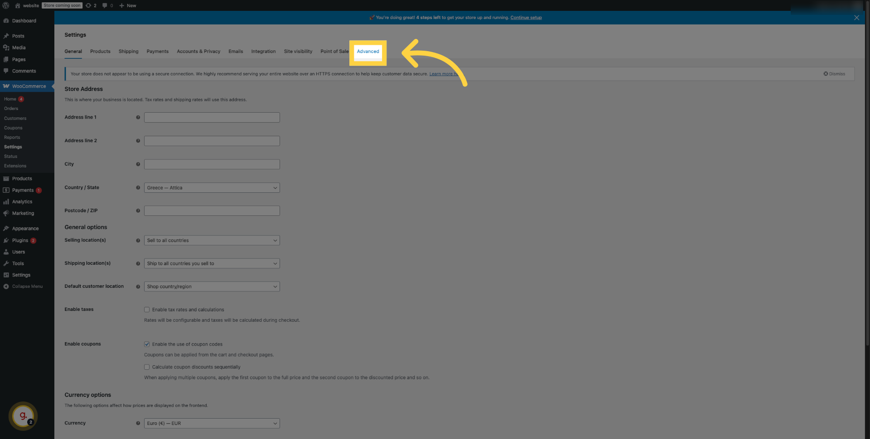The height and width of the screenshot is (439, 870).
Task: Enable tax rates and calculations checkbox
Action: click(147, 310)
